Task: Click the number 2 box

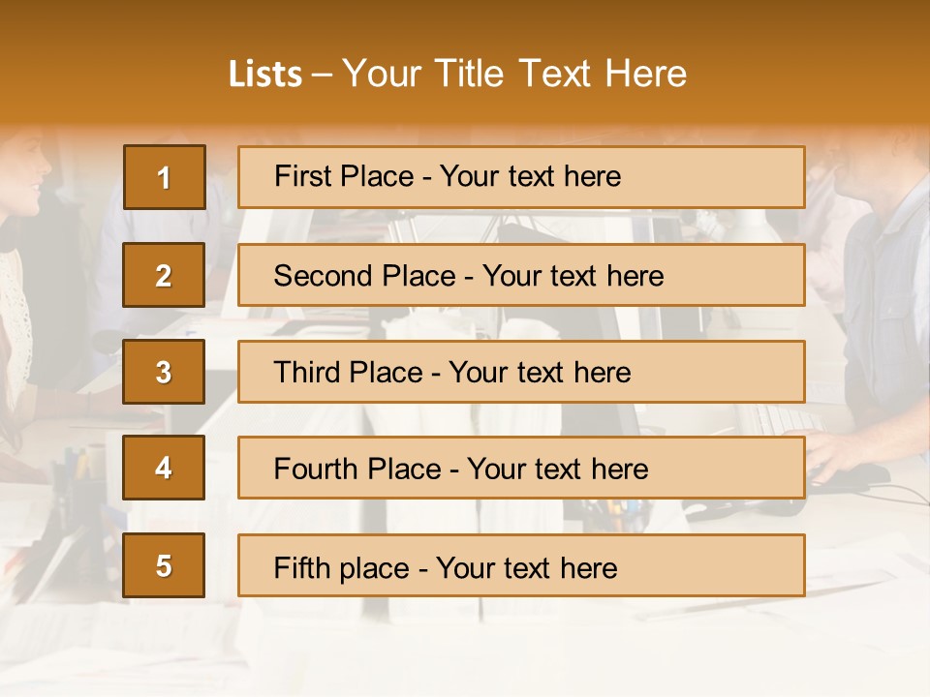Action: [164, 275]
